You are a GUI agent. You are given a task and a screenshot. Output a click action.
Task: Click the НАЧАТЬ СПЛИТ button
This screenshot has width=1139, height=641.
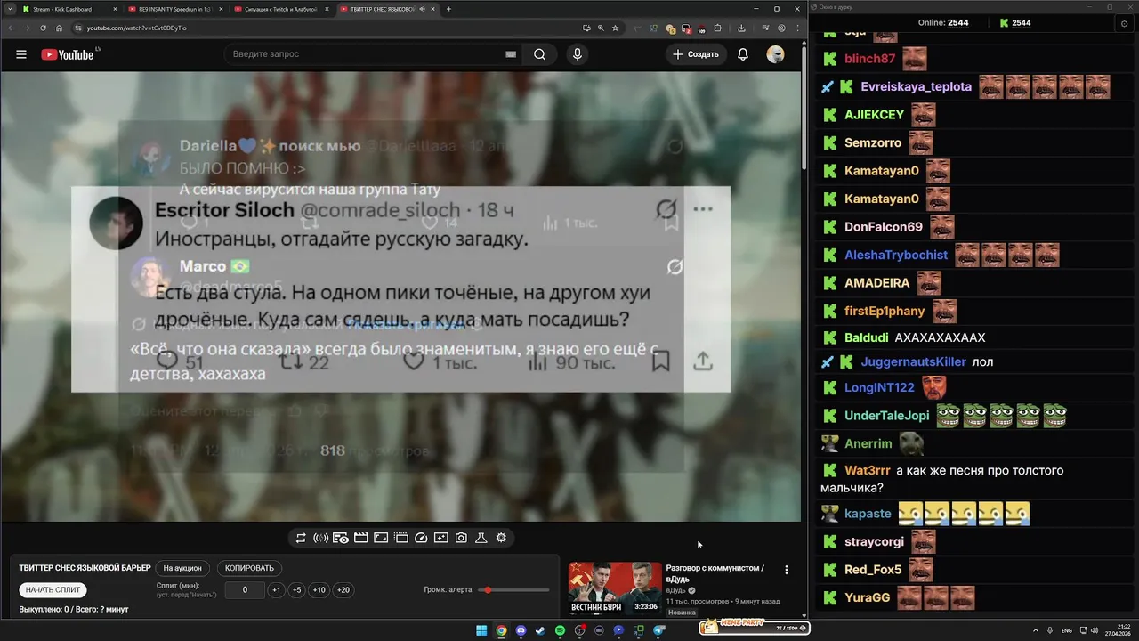tap(53, 589)
